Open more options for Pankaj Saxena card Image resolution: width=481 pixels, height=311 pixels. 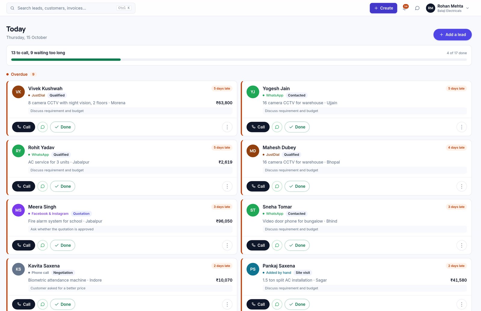click(x=462, y=304)
